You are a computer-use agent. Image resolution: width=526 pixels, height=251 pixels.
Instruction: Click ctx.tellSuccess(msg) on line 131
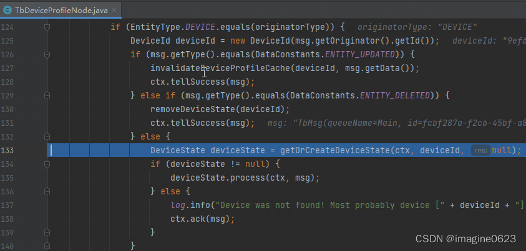(x=200, y=123)
